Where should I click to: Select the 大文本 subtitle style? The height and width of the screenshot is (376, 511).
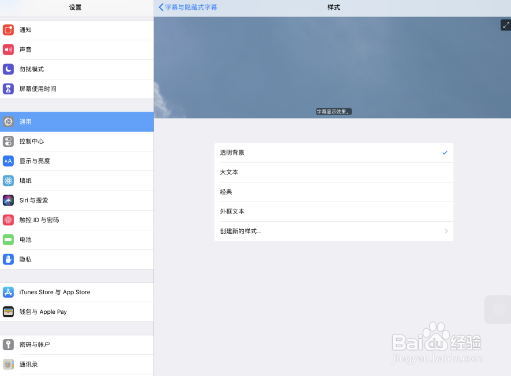tap(333, 172)
